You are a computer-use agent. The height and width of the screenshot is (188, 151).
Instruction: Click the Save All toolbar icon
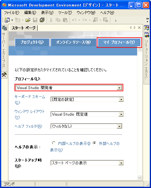click(42, 20)
